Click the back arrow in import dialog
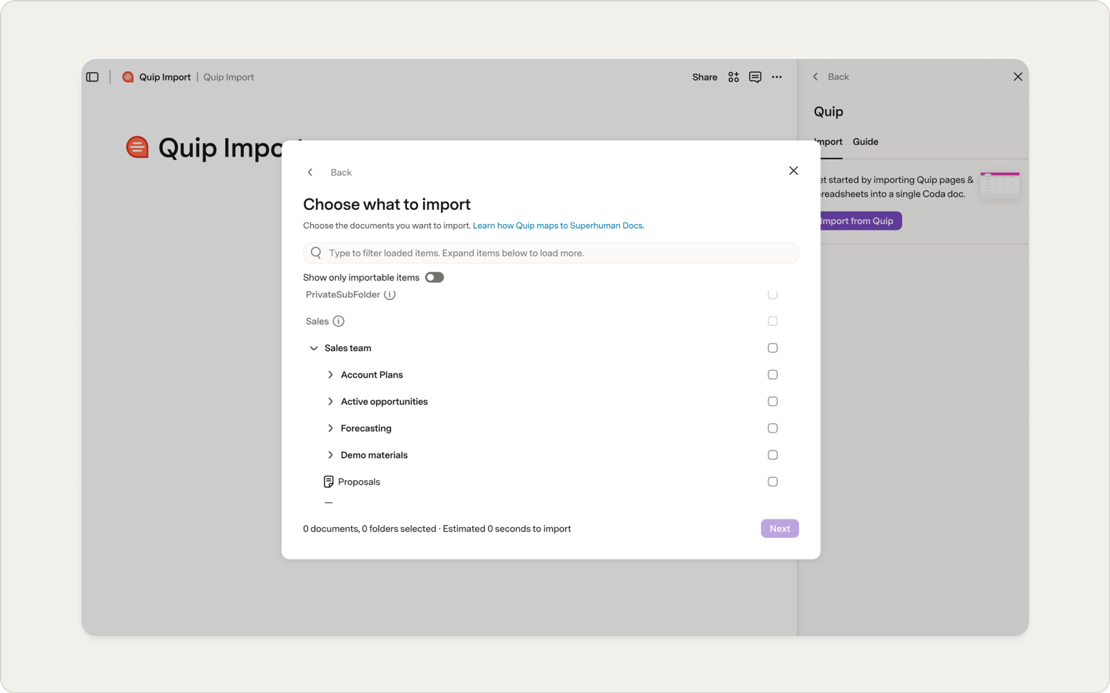 point(310,173)
